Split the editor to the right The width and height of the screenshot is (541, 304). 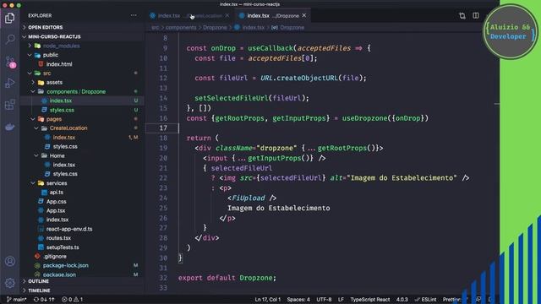tap(476, 15)
